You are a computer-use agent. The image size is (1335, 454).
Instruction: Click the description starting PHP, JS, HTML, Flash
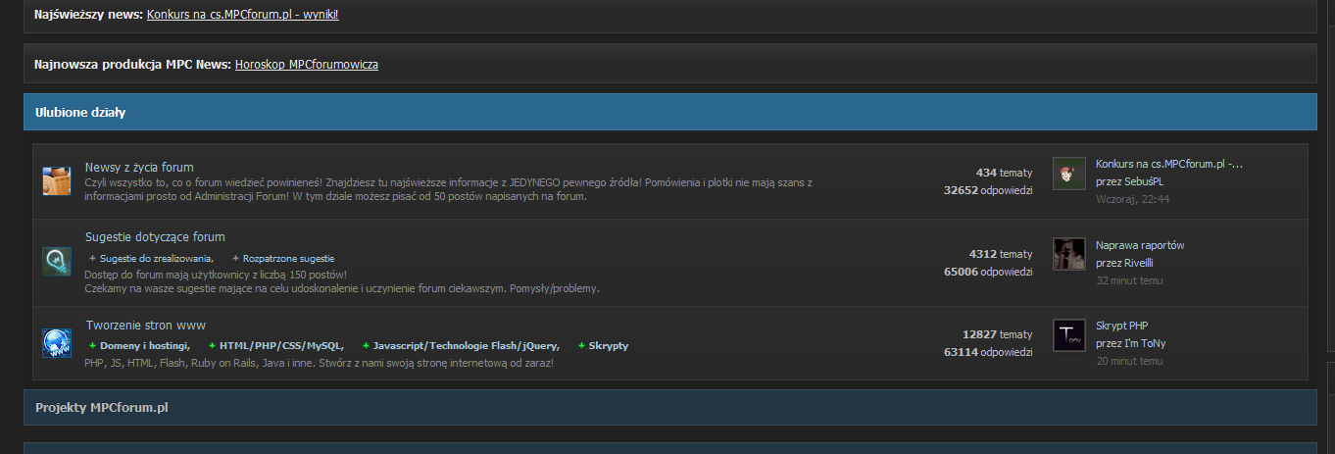tap(320, 363)
